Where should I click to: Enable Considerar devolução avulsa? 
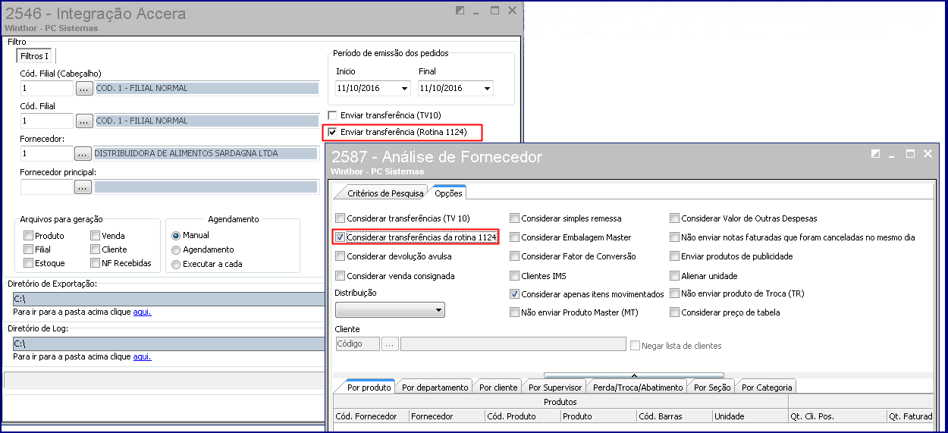[340, 256]
